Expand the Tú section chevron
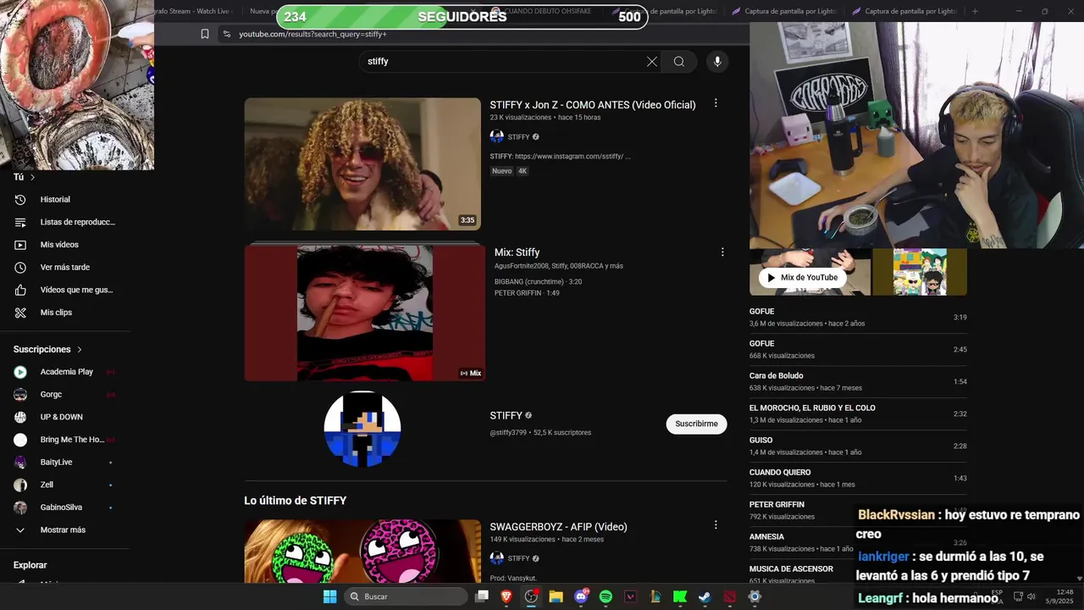This screenshot has height=610, width=1084. click(x=32, y=177)
